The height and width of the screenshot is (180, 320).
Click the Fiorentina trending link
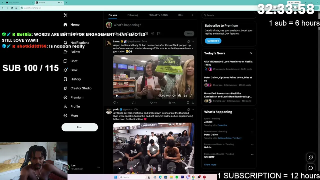(x=222, y=125)
